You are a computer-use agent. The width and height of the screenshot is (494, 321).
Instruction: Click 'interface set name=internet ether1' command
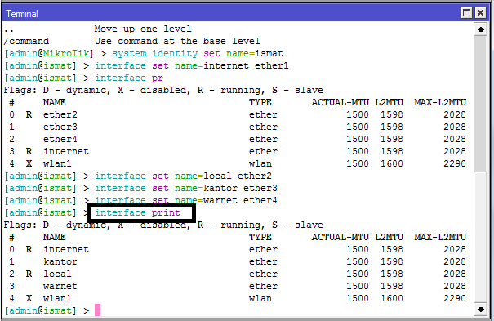pyautogui.click(x=192, y=65)
